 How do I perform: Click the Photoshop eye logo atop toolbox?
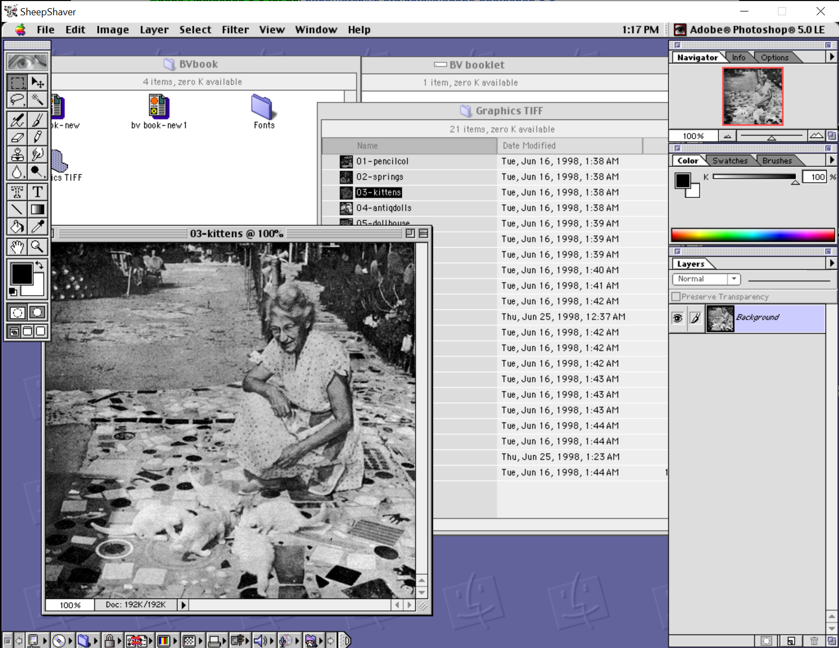(x=27, y=62)
